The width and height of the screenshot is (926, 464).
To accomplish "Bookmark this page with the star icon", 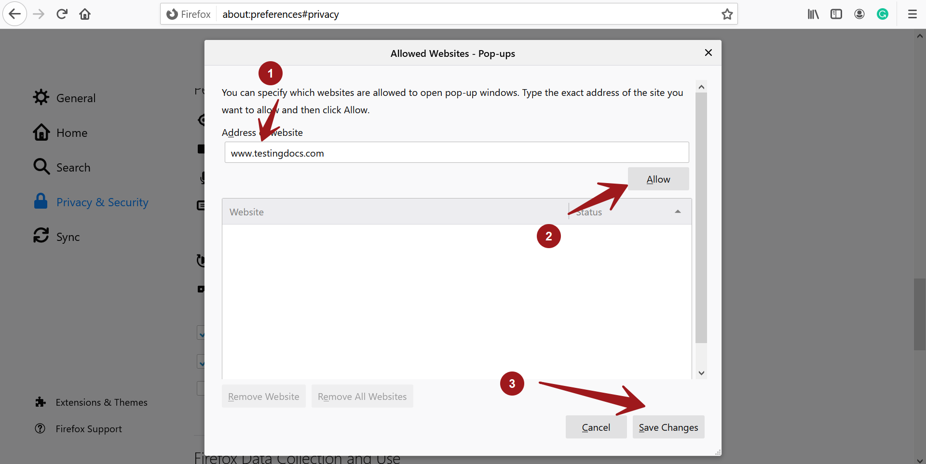I will pyautogui.click(x=727, y=14).
